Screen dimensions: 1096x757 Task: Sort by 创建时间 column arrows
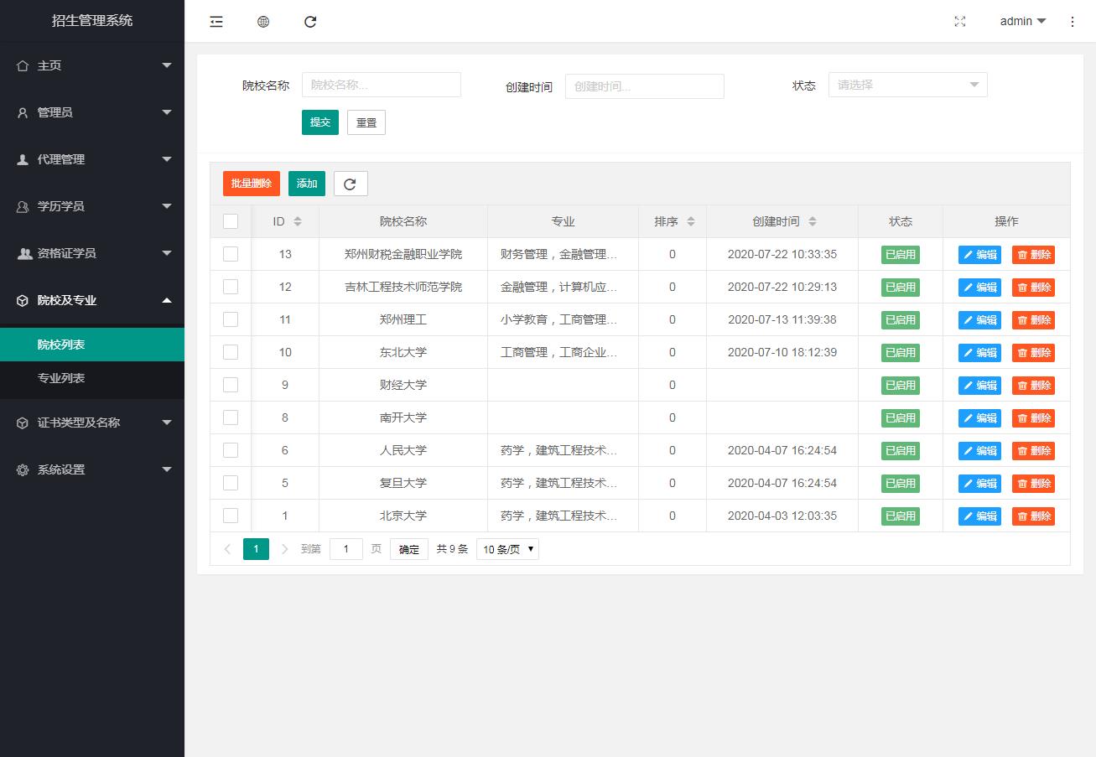point(813,221)
